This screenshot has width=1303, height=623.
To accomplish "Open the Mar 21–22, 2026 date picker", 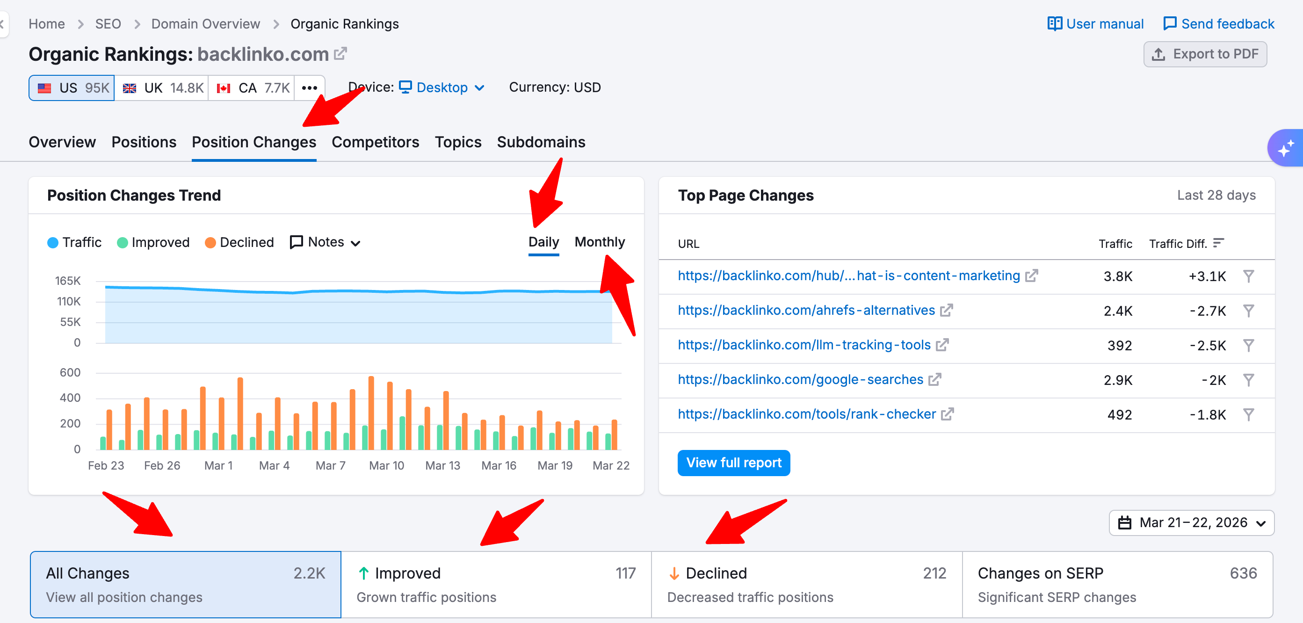I will click(x=1192, y=522).
